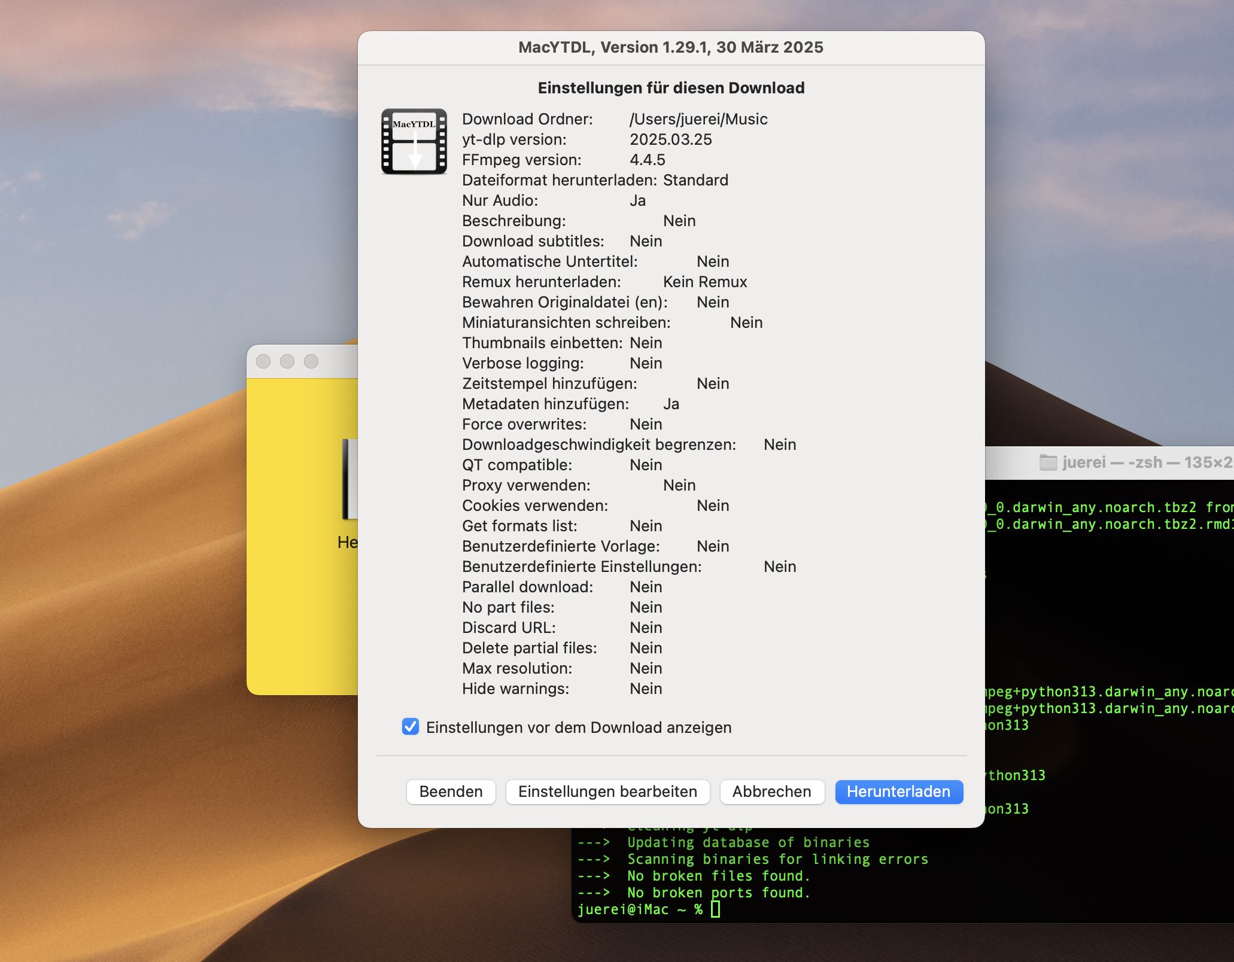The width and height of the screenshot is (1234, 962).
Task: Click the 'Thumbnails einbetten:' label
Action: (542, 343)
